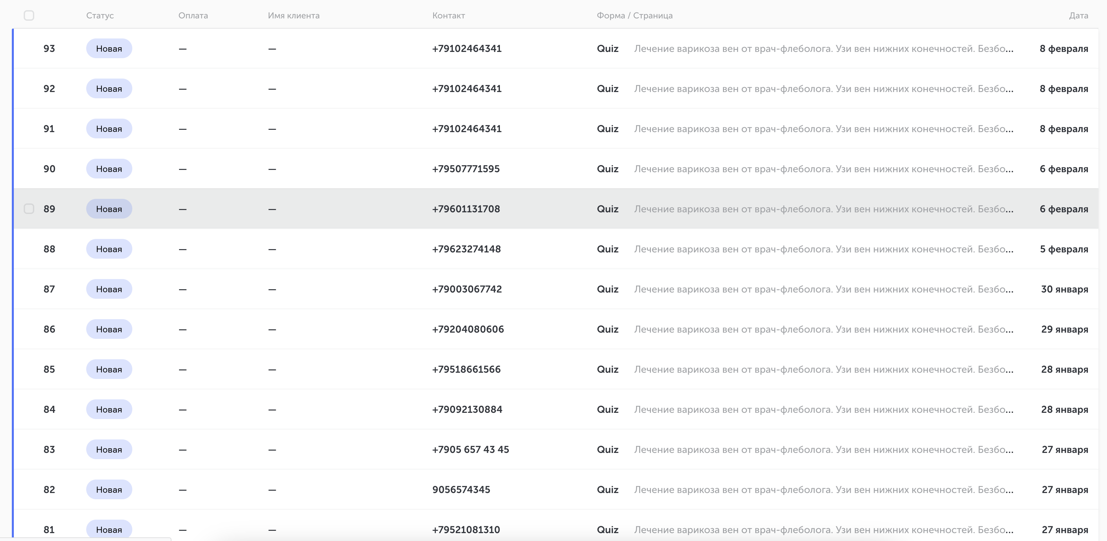Screen dimensions: 1107x541
Task: Select the contact 9056574345
Action: coord(461,489)
